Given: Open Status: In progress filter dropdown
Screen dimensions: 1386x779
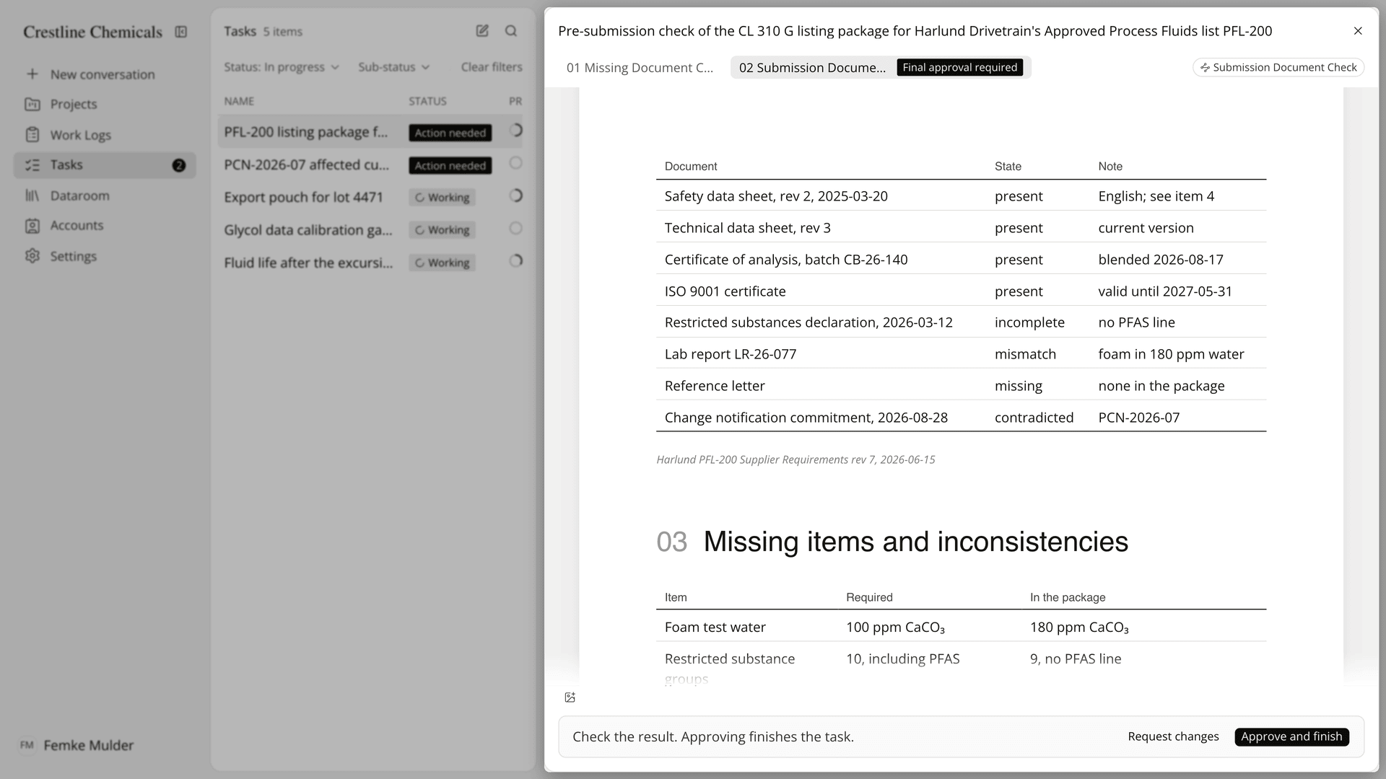Looking at the screenshot, I should click(x=282, y=67).
